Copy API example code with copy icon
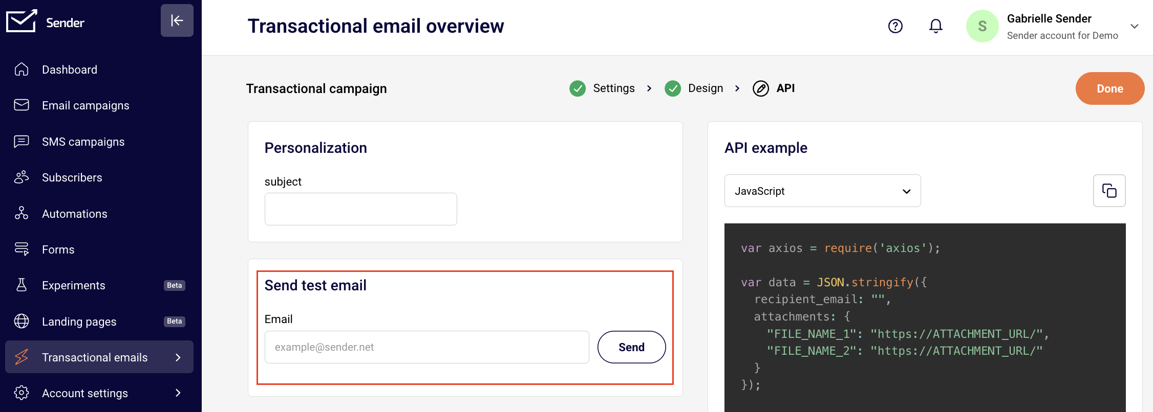The width and height of the screenshot is (1153, 412). (x=1109, y=191)
